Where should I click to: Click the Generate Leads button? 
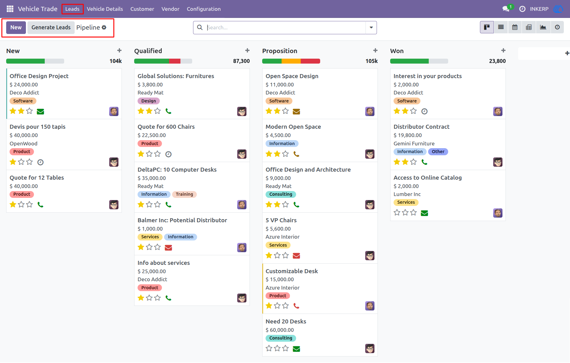coord(51,27)
